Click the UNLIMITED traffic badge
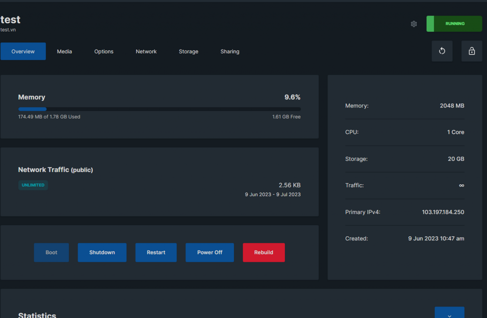 point(33,185)
